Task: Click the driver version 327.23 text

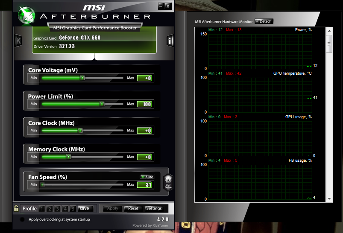Action: [x=67, y=46]
